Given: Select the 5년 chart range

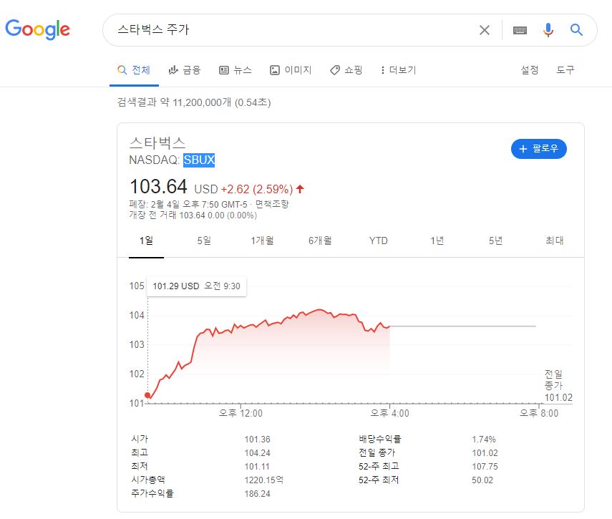Looking at the screenshot, I should (x=495, y=241).
